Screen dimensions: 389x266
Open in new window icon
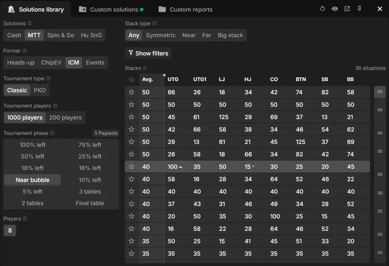tap(347, 9)
